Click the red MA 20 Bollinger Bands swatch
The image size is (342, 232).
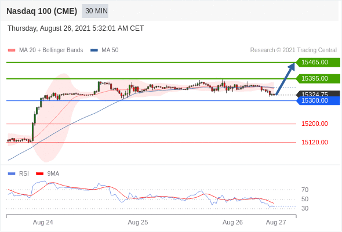point(12,50)
